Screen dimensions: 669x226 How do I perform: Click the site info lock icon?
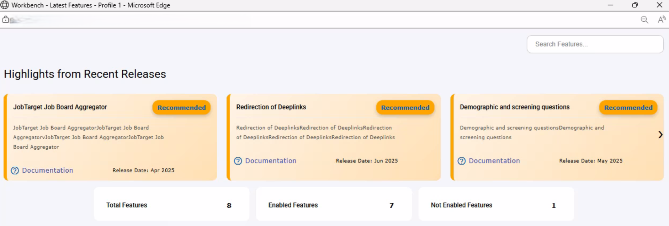click(6, 20)
